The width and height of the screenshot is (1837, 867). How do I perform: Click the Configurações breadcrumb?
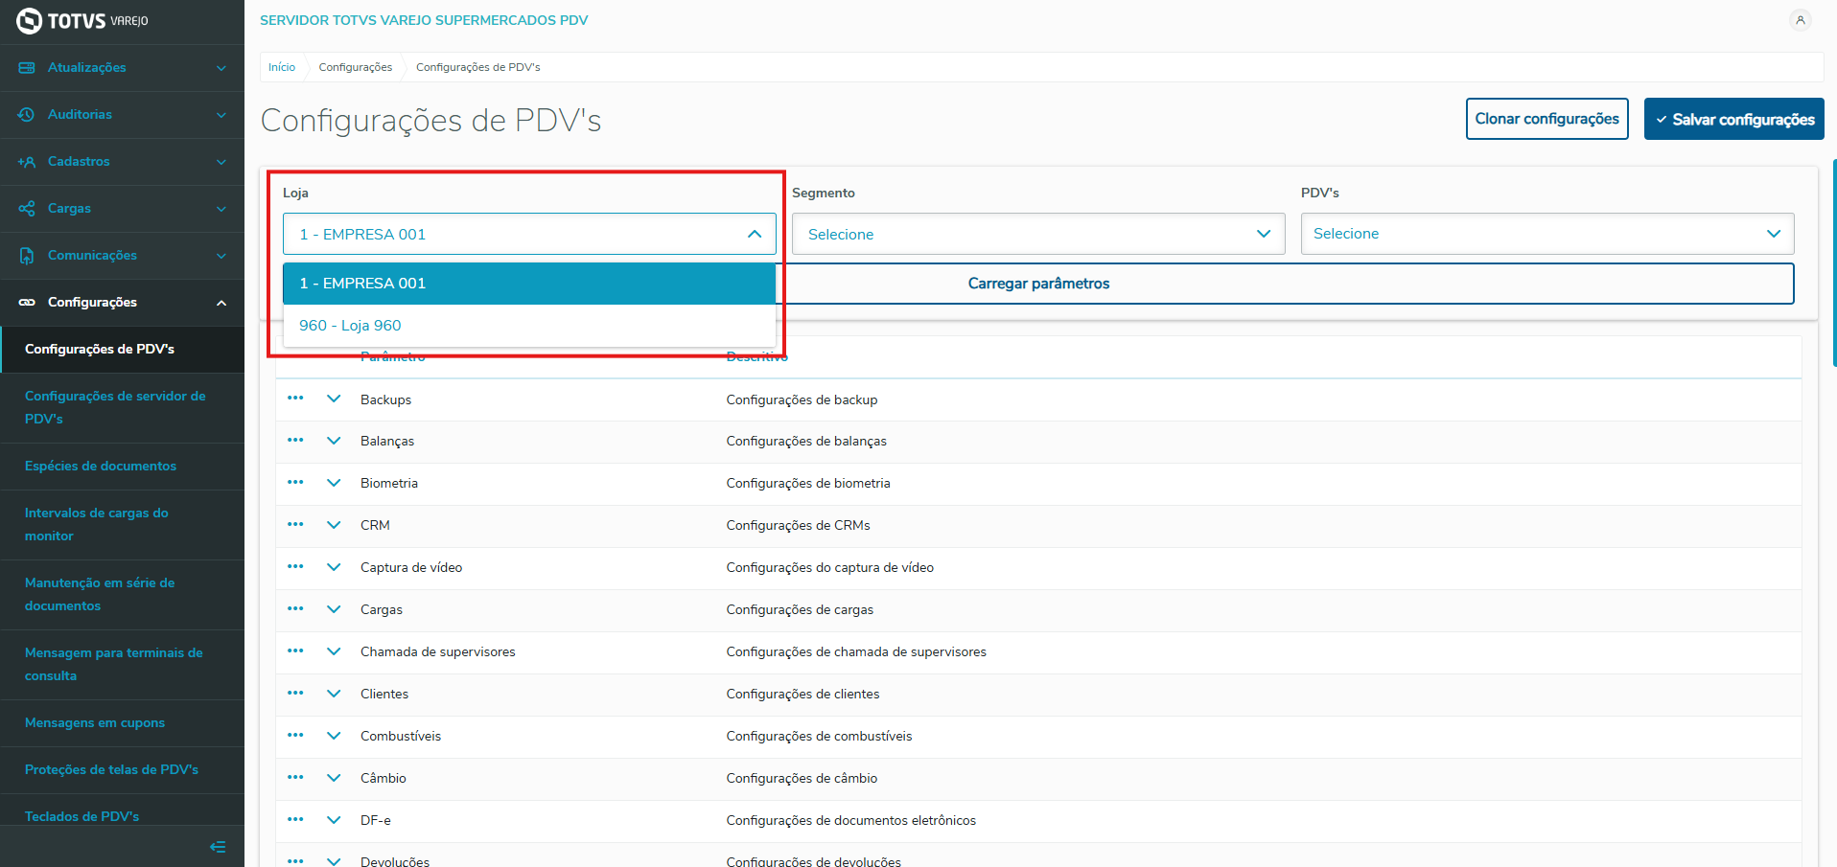(356, 67)
